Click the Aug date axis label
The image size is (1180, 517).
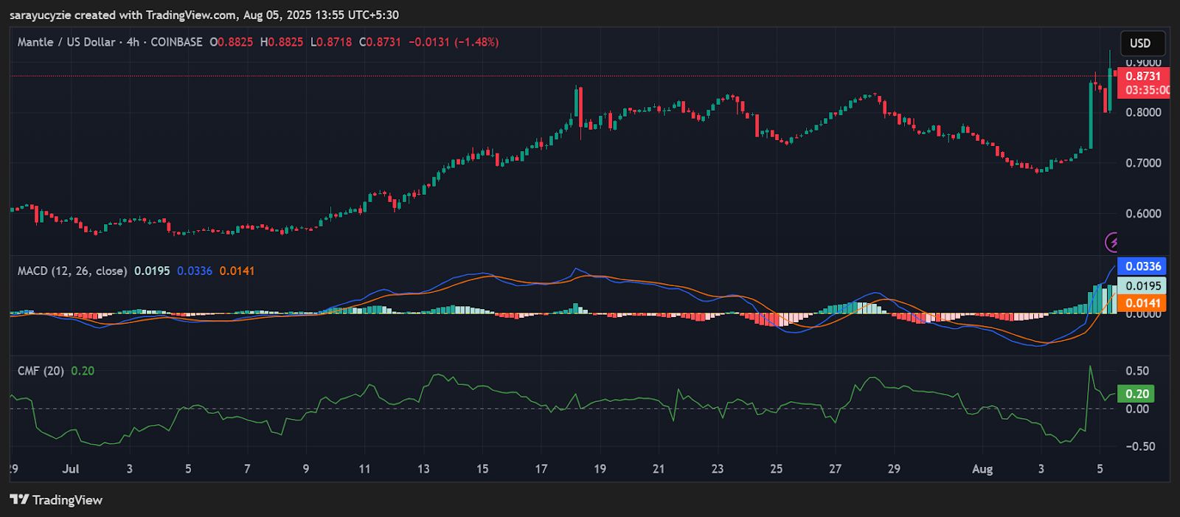click(982, 469)
